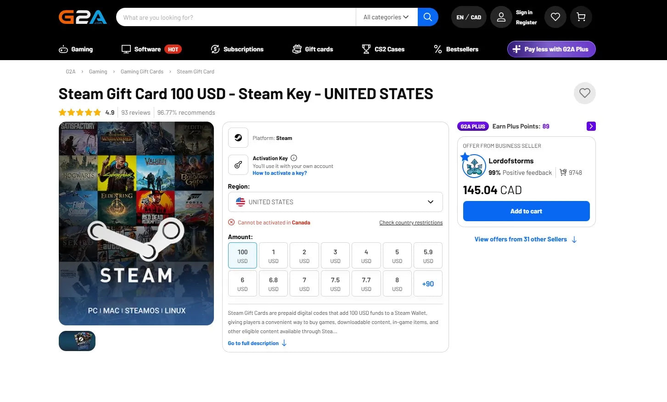
Task: Expand the UNITED STATES region dropdown
Action: tap(336, 202)
